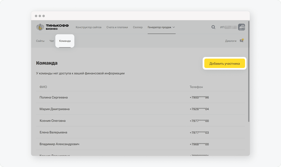Select team member Полина Сергеевна
The width and height of the screenshot is (281, 167).
coord(140,97)
